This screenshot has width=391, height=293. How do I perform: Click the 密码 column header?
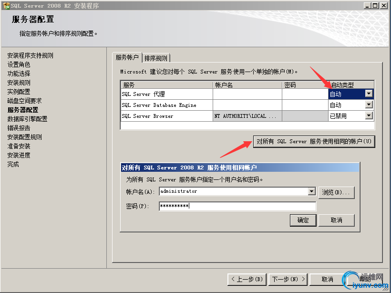[305, 85]
